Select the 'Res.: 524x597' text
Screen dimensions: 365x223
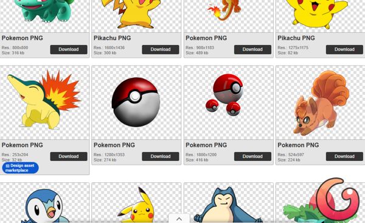click(291, 154)
